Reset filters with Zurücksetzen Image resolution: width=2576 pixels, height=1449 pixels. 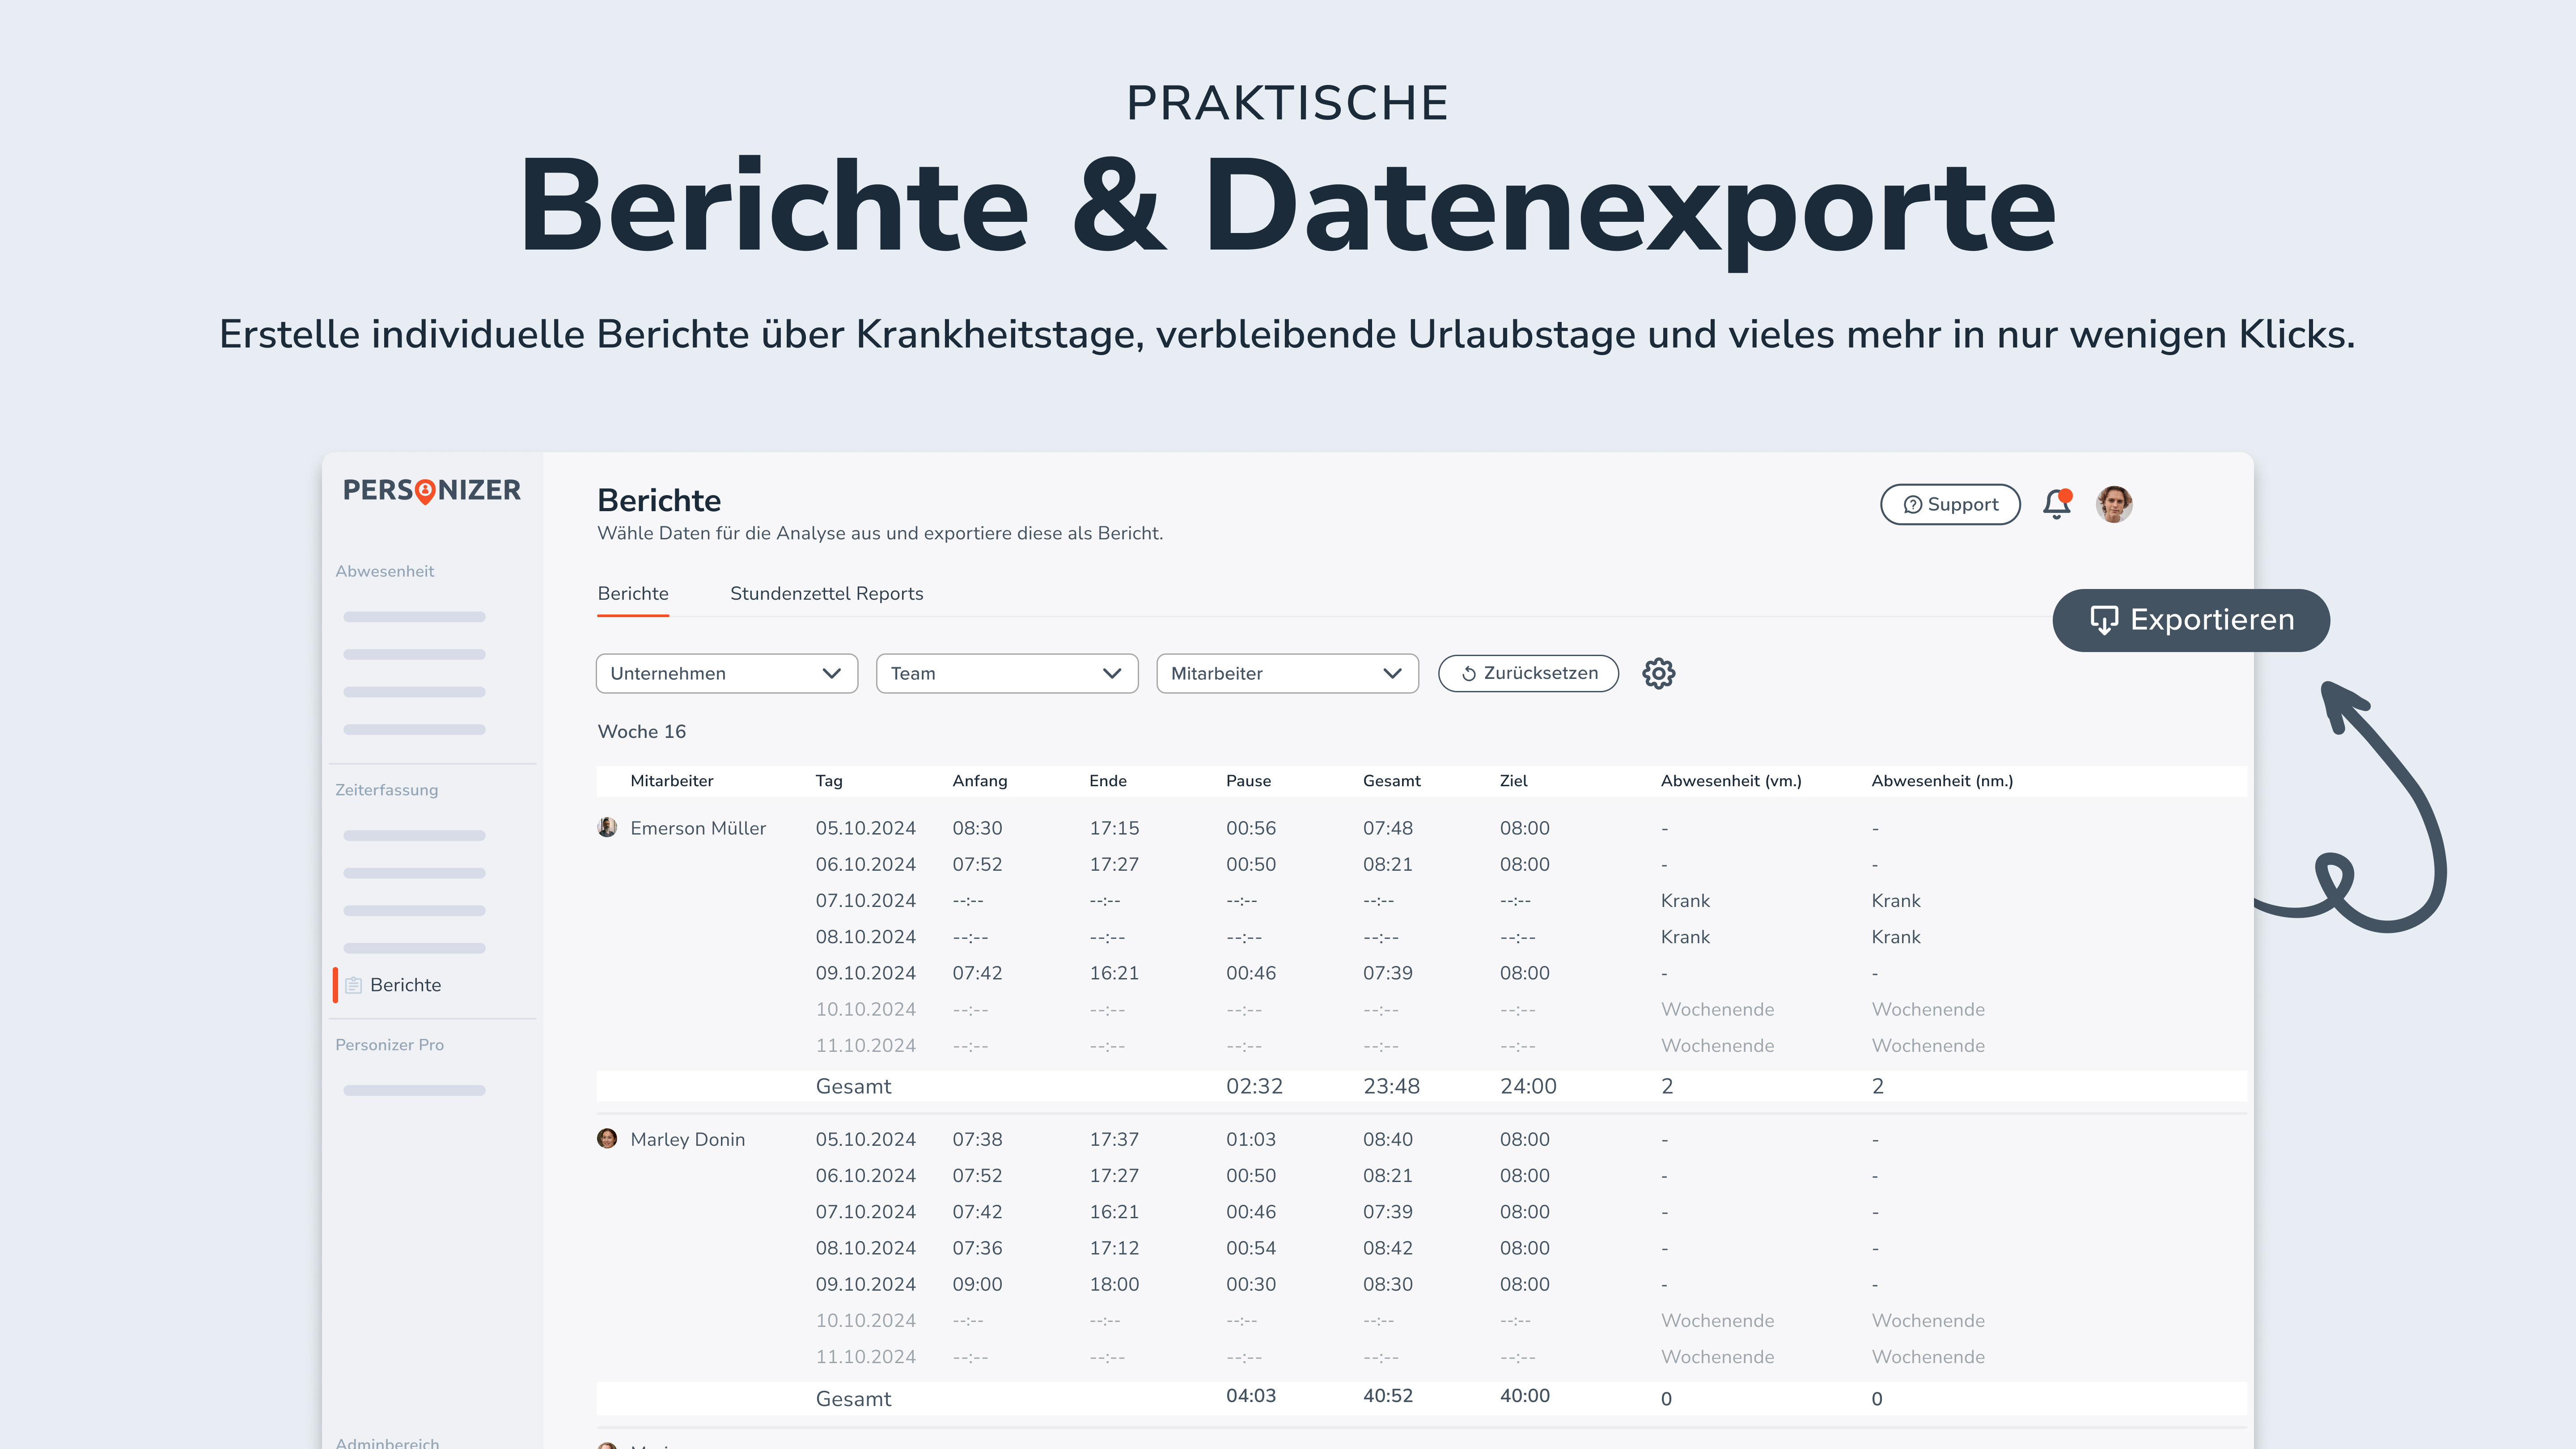coord(1528,673)
